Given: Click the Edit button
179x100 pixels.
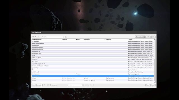Looking at the screenshot, I should 148,37.
